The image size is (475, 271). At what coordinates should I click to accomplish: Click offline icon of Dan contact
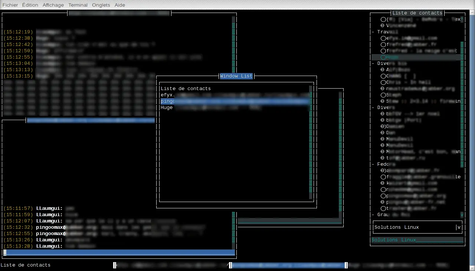[383, 133]
